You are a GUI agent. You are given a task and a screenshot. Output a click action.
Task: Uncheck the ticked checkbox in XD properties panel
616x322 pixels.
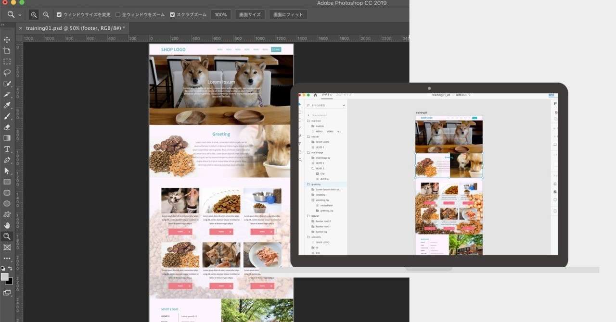coord(555,192)
